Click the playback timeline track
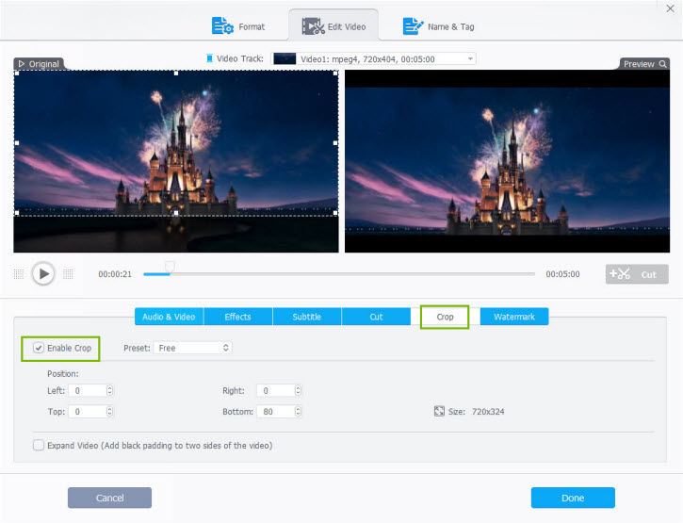This screenshot has height=523, width=683. (339, 274)
